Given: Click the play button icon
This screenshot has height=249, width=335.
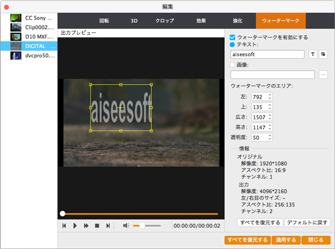Looking at the screenshot, I should click(75, 226).
